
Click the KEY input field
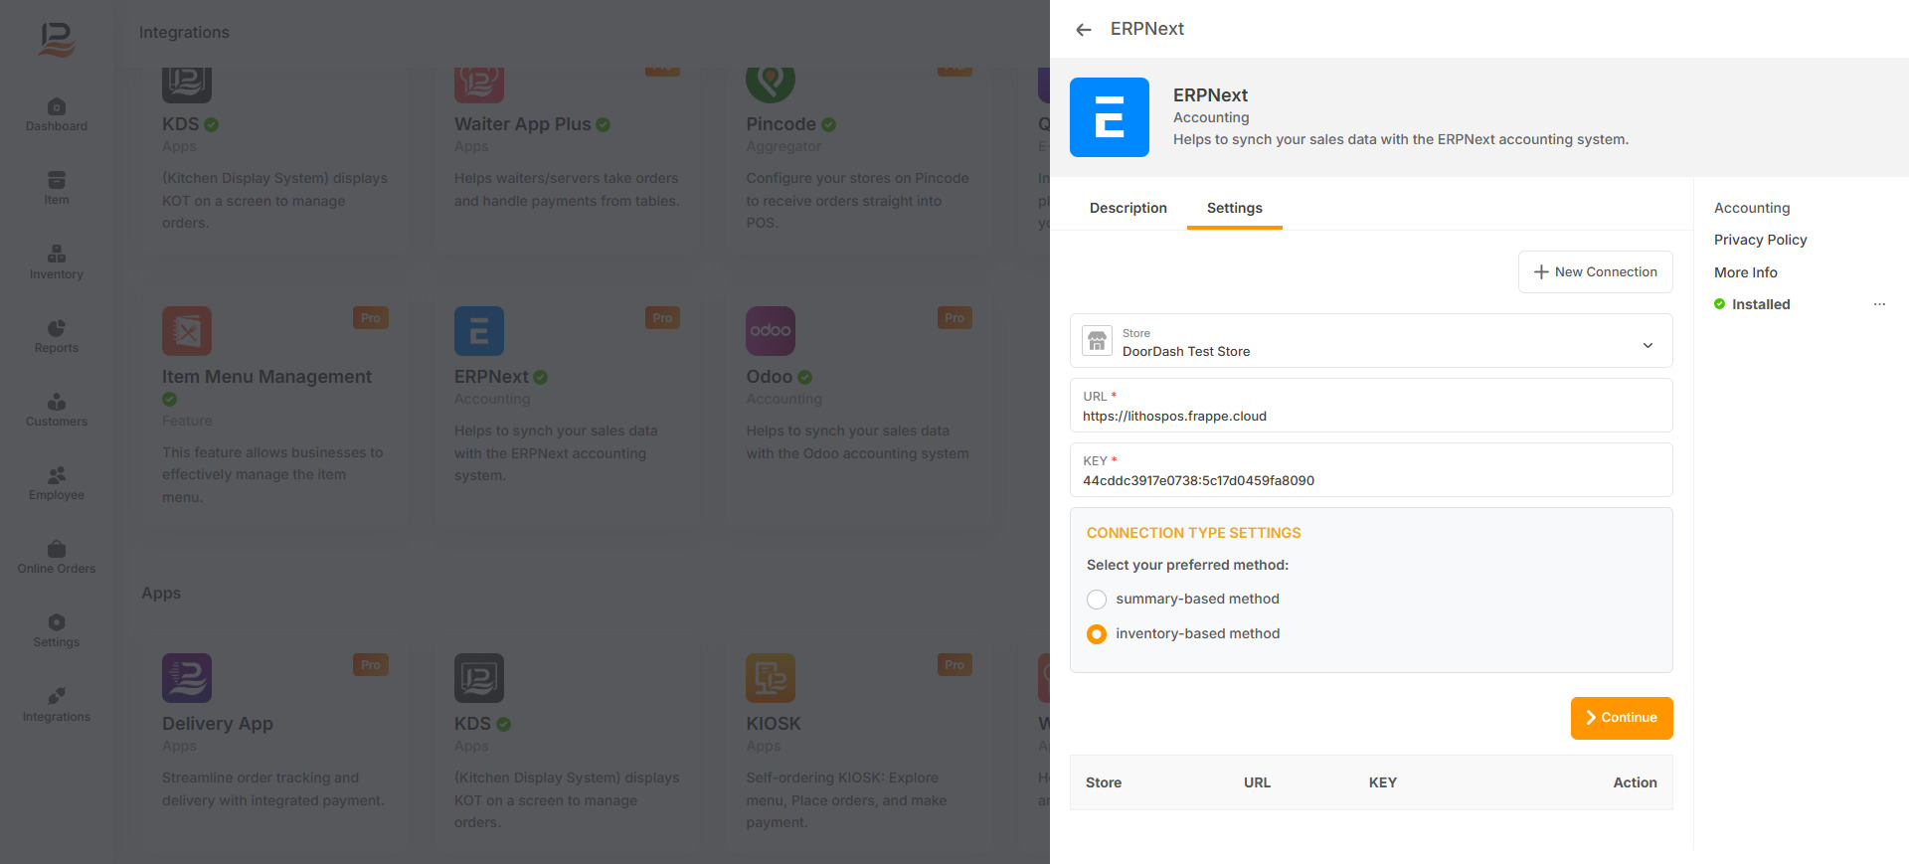pos(1370,480)
